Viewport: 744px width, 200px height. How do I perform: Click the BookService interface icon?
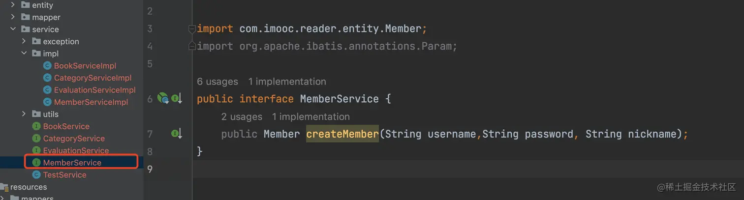(x=36, y=126)
